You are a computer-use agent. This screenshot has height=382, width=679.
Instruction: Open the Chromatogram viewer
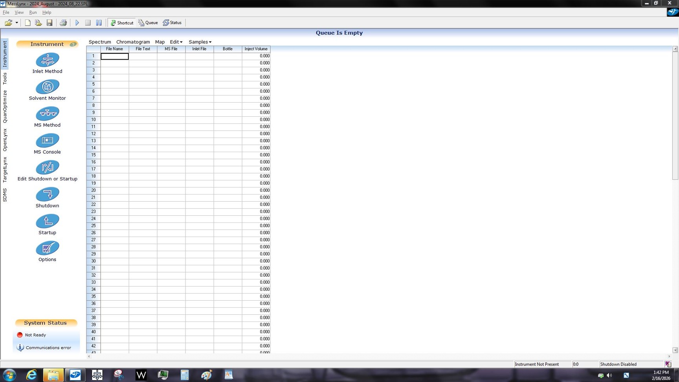click(x=133, y=42)
